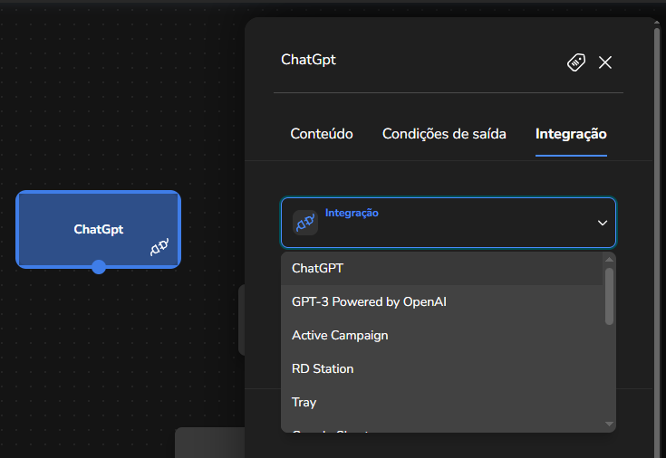Click the ChatGpt node's output connector dot
The width and height of the screenshot is (666, 458).
99,267
